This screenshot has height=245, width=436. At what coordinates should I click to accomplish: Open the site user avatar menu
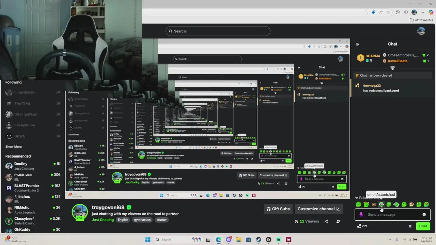tap(421, 31)
